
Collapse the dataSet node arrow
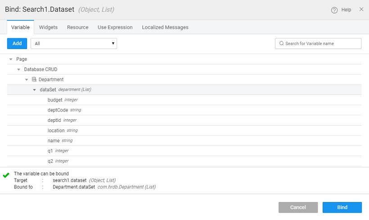[34, 90]
